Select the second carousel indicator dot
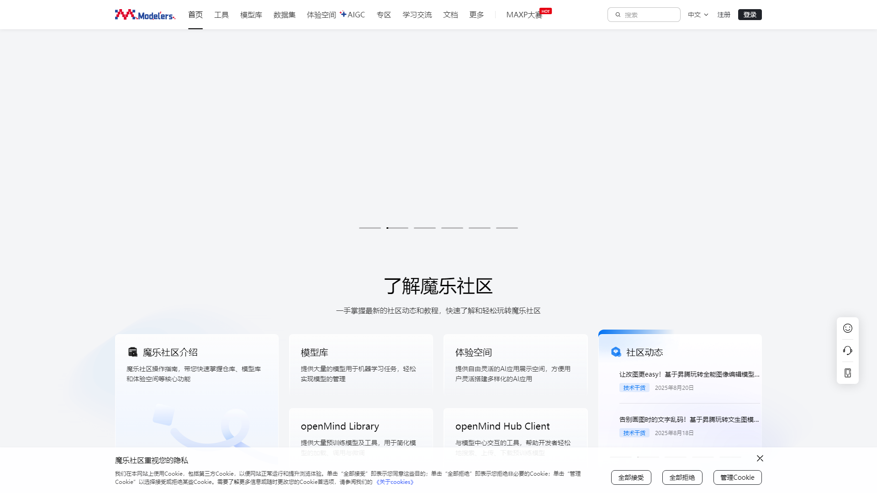Screen dimensions: 877x493 397,228
